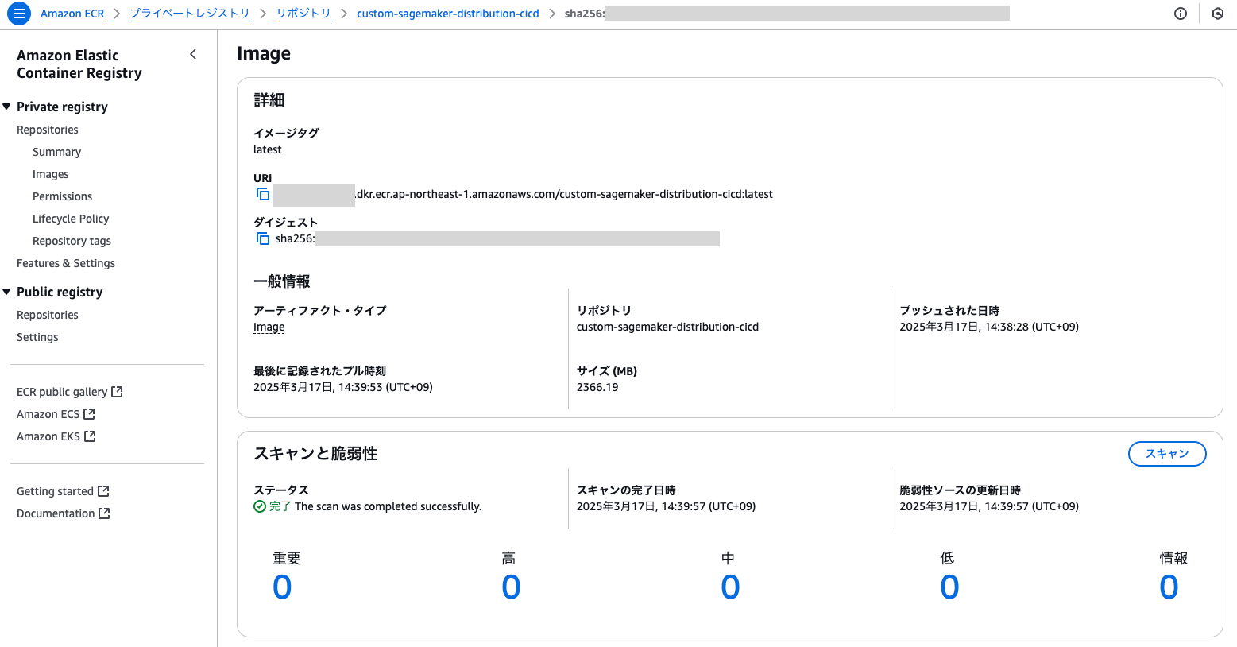Copy the image URI
The height and width of the screenshot is (647, 1237).
click(263, 194)
